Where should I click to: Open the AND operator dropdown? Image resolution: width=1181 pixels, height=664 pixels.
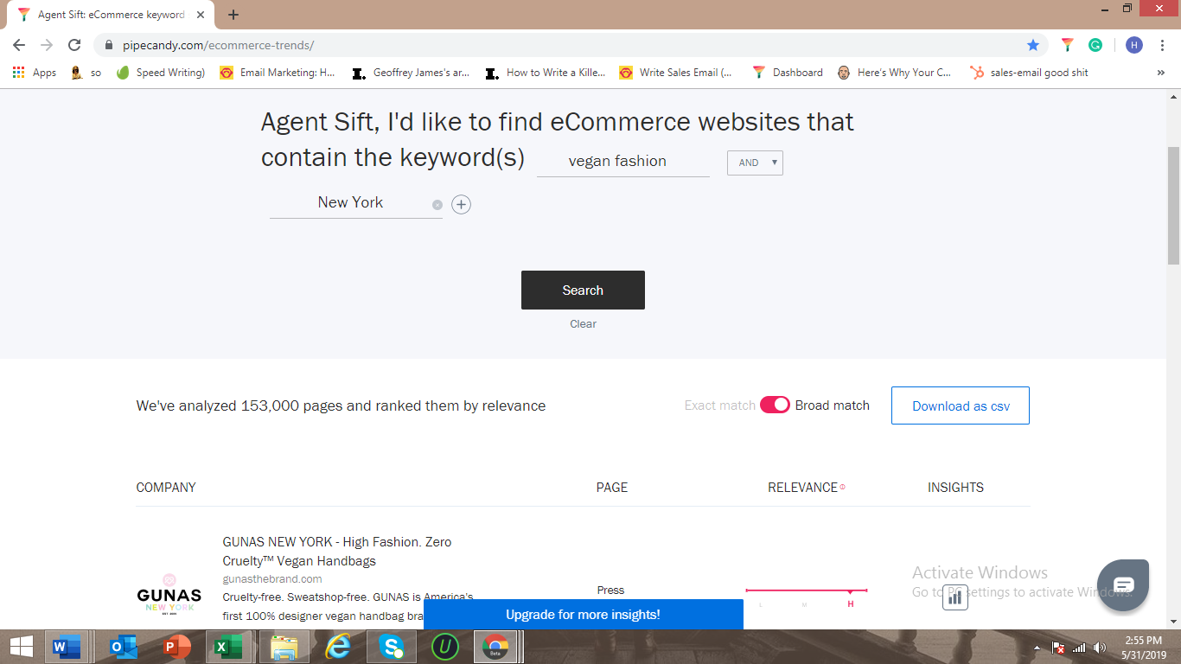pos(755,163)
